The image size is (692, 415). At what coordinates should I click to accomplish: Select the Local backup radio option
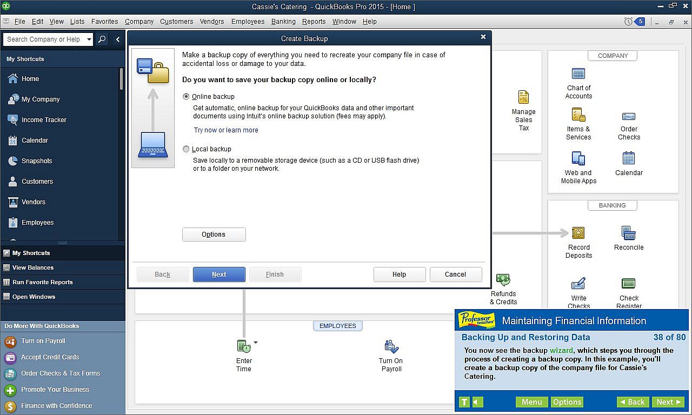tap(187, 149)
